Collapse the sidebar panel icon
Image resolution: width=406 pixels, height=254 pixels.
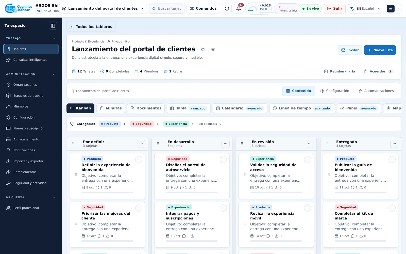pyautogui.click(x=53, y=26)
